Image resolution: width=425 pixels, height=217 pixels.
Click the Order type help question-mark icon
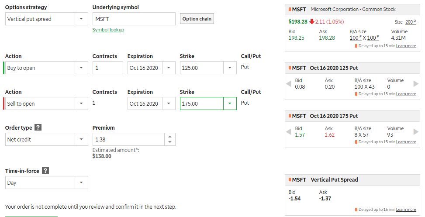(x=38, y=127)
